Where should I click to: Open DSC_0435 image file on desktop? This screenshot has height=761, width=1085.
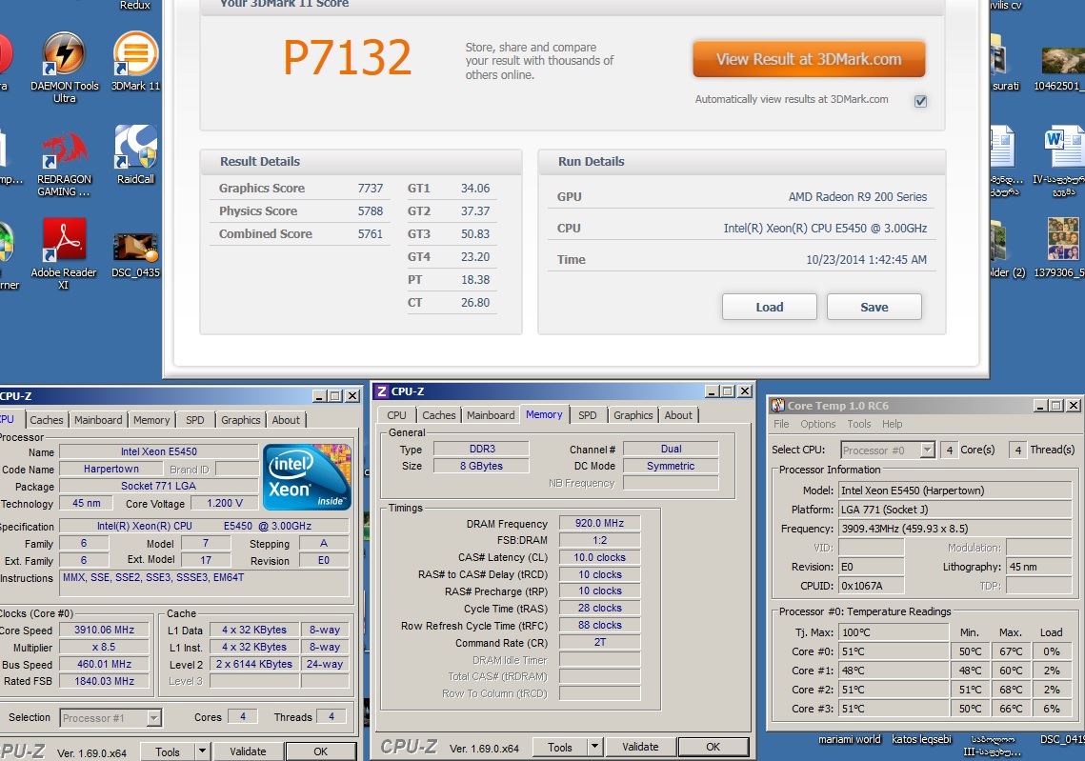(135, 254)
